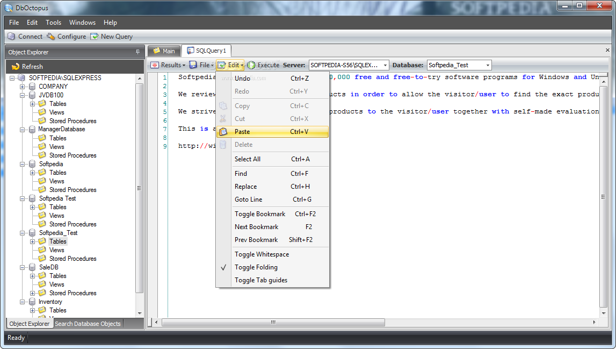This screenshot has width=616, height=349.
Task: Click the horizontal scrollbar thumb in editor
Action: pyautogui.click(x=273, y=322)
